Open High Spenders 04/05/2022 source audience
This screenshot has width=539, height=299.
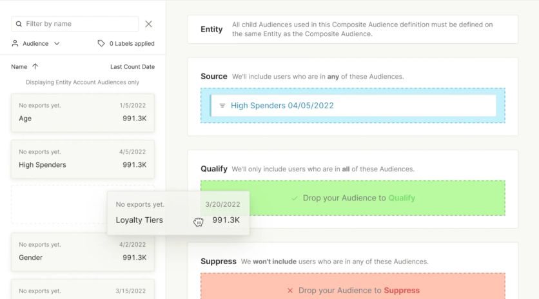[x=282, y=106]
